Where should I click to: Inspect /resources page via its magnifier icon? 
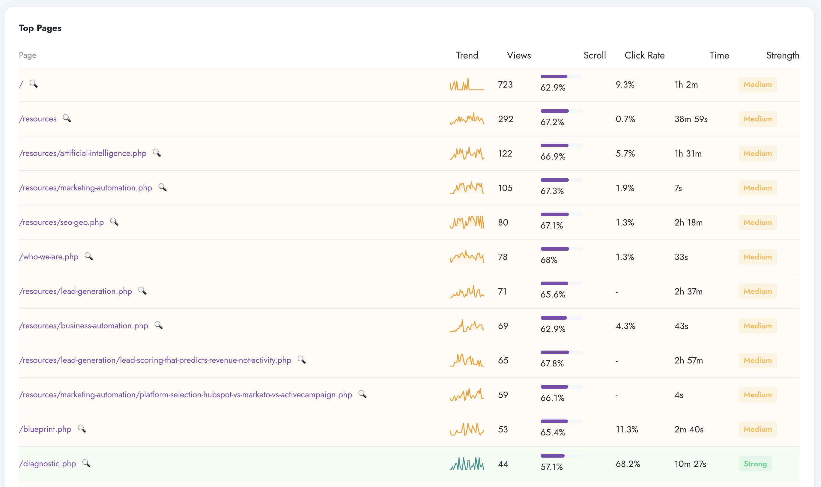67,118
